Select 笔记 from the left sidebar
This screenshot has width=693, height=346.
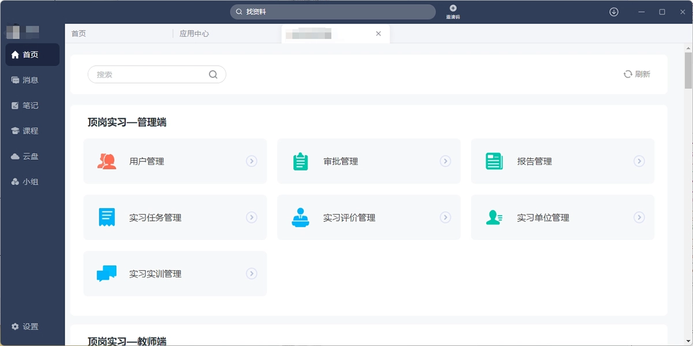click(x=27, y=105)
